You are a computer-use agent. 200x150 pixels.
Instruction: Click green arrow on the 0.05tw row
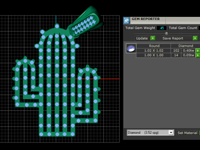197,55
